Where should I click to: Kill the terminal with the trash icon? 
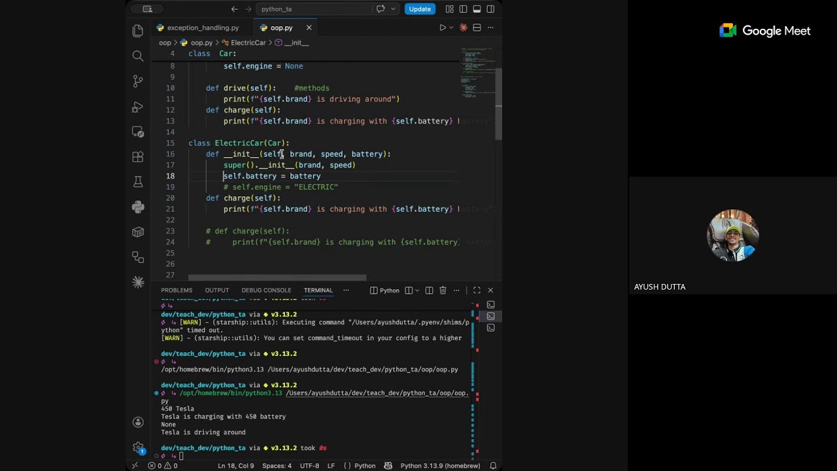coord(443,290)
